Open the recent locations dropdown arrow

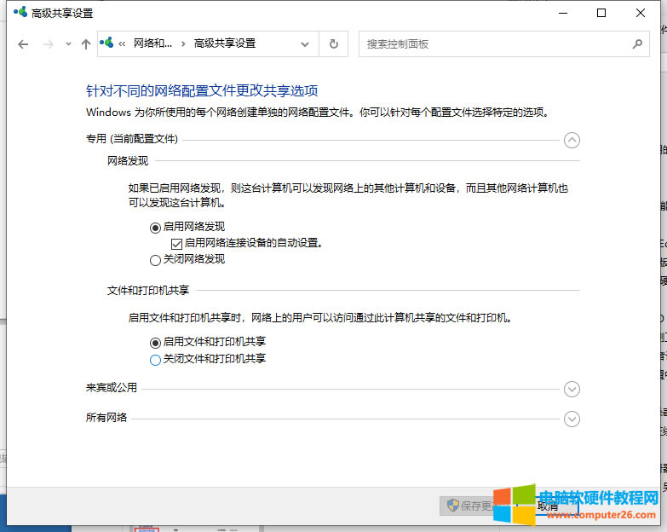[68, 44]
